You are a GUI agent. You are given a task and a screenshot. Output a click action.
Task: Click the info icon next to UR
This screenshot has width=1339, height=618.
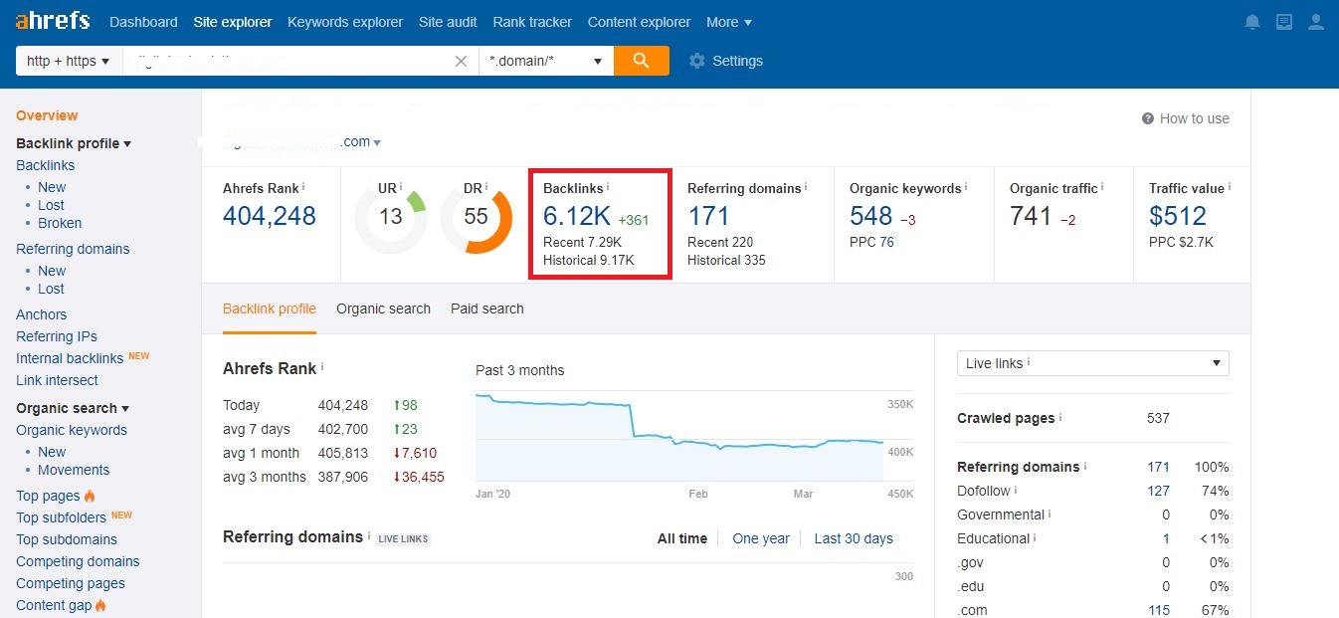pos(403,186)
